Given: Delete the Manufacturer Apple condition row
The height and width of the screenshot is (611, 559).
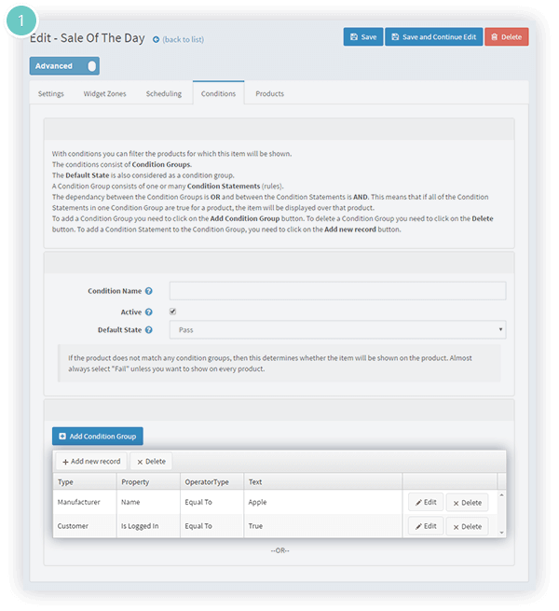Looking at the screenshot, I should (x=467, y=503).
